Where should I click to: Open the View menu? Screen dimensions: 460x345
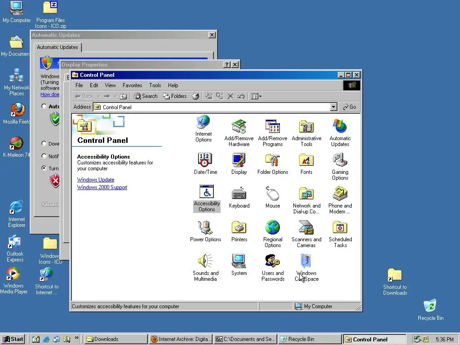tap(111, 85)
